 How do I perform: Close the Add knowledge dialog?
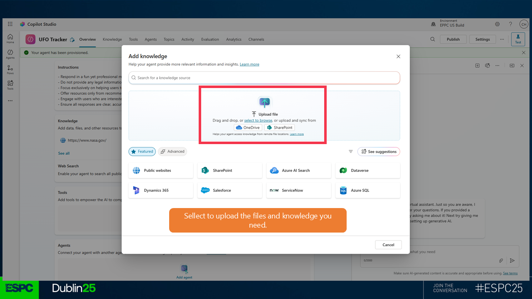click(x=398, y=56)
